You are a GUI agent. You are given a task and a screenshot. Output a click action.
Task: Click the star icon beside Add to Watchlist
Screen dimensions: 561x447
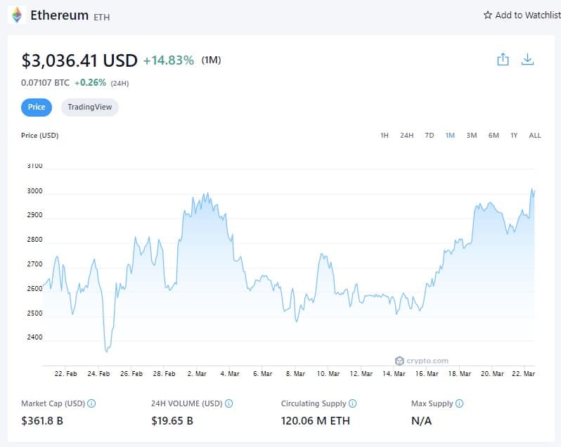point(487,15)
